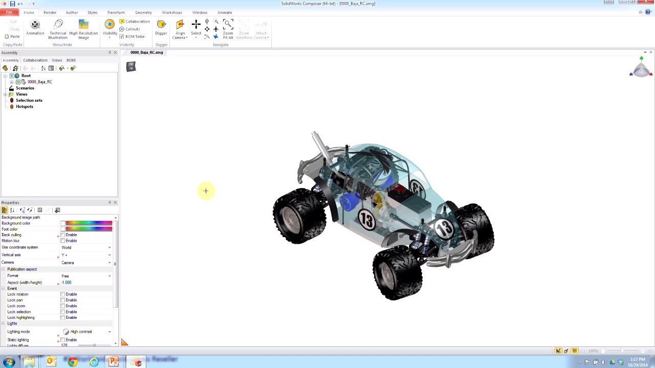Toggle visibility checkbox of the Root node
This screenshot has width=655, height=368.
click(x=11, y=76)
